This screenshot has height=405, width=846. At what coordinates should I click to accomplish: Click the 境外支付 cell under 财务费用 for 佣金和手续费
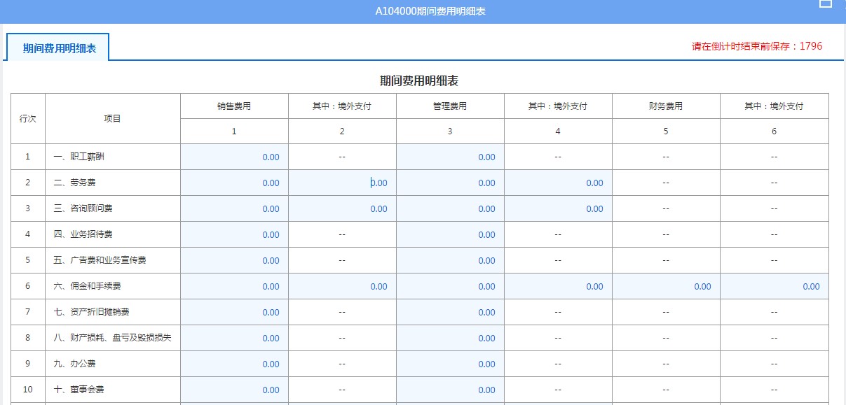774,286
